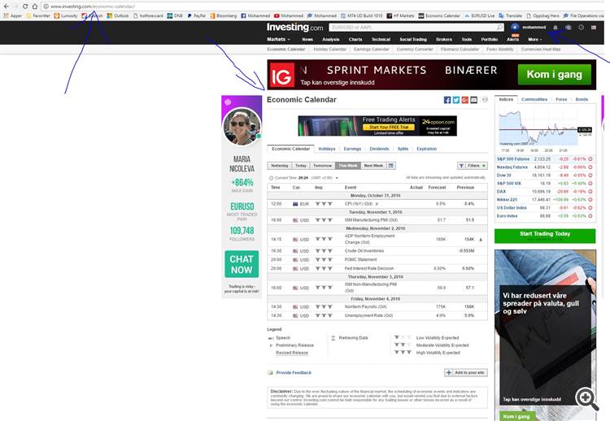Open the Analysis menu item
The height and width of the screenshot is (421, 610).
331,39
